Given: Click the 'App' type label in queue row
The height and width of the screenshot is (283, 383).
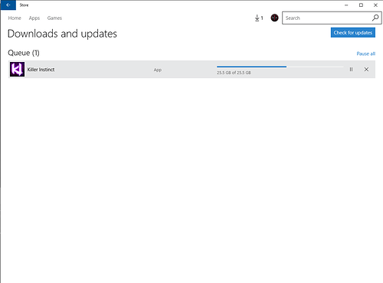Looking at the screenshot, I should pos(158,70).
